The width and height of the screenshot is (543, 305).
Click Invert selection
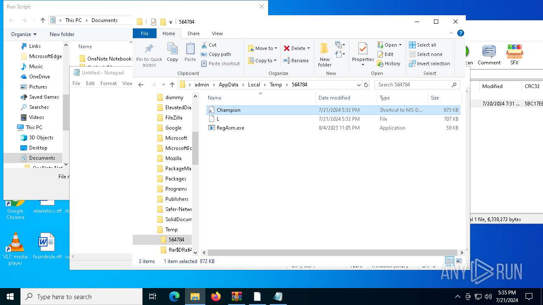(x=429, y=64)
